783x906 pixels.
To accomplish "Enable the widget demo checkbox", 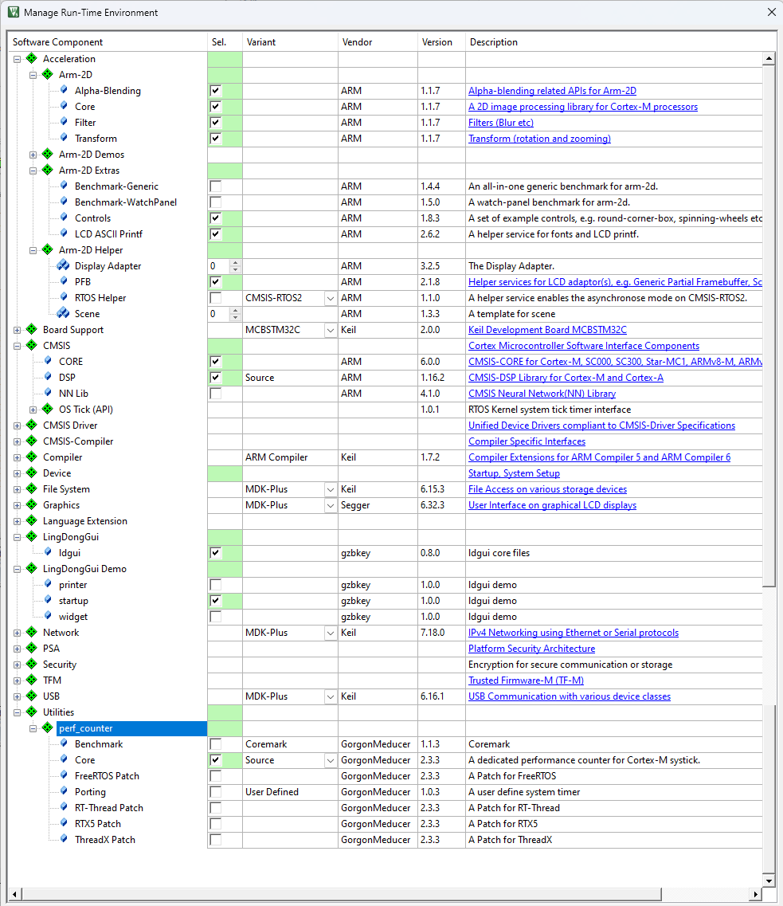I will [x=215, y=617].
